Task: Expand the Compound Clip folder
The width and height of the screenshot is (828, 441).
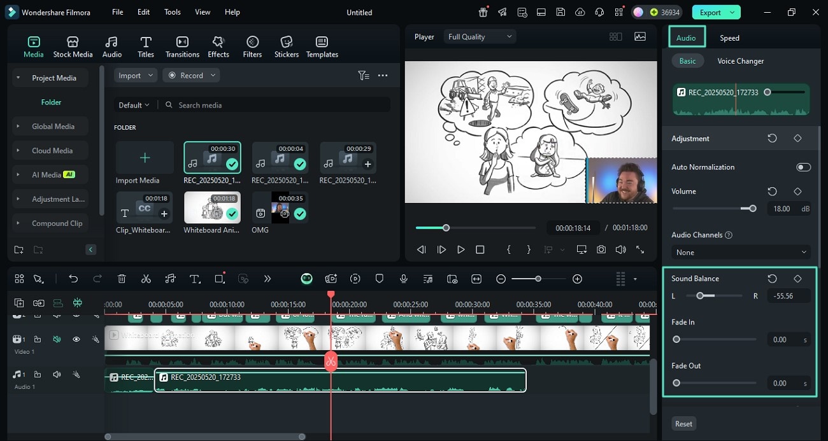Action: click(x=50, y=223)
